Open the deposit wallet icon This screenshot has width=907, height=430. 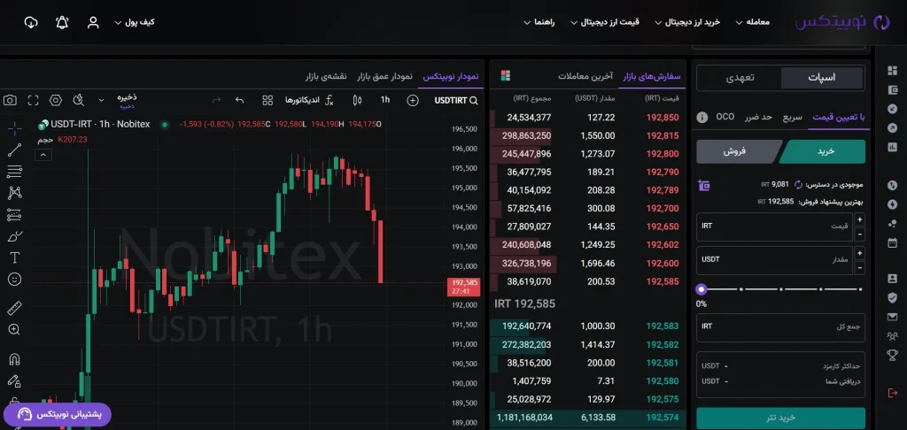(703, 186)
